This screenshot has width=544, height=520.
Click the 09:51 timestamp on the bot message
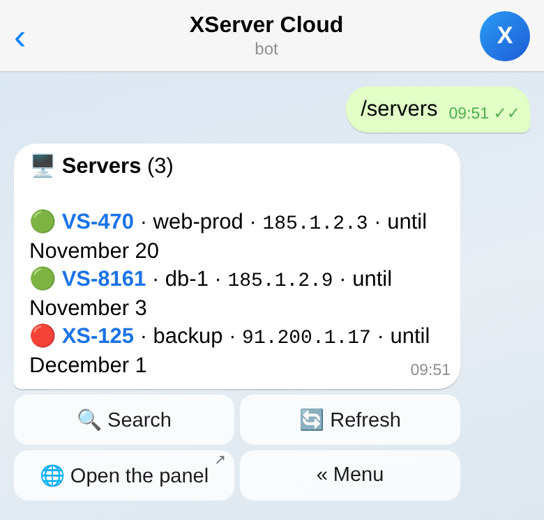point(430,369)
